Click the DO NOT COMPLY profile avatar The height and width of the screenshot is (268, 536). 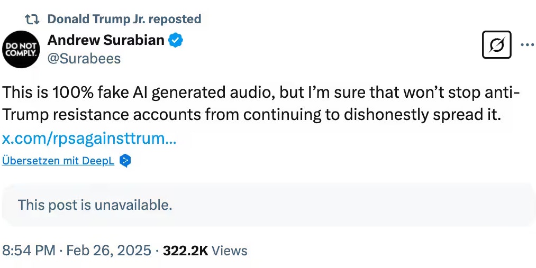click(22, 49)
